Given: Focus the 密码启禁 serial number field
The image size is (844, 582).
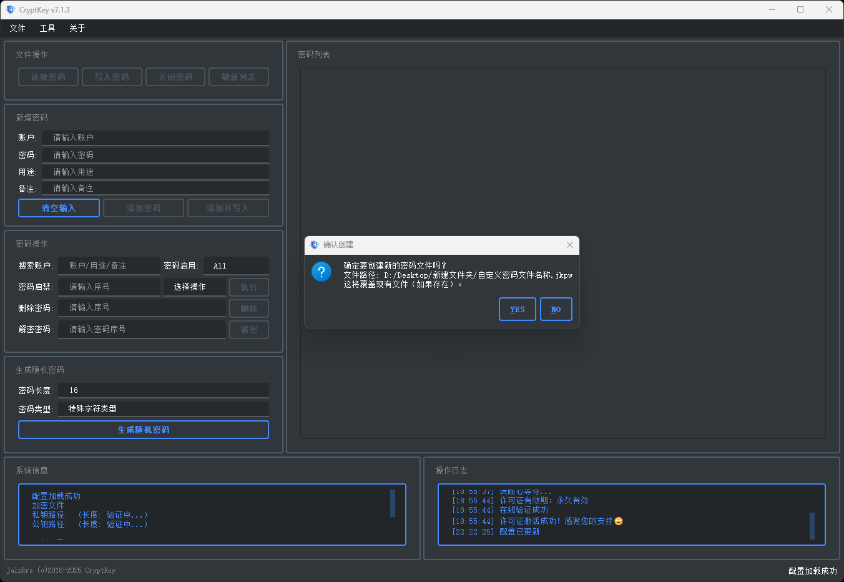Looking at the screenshot, I should tap(109, 287).
